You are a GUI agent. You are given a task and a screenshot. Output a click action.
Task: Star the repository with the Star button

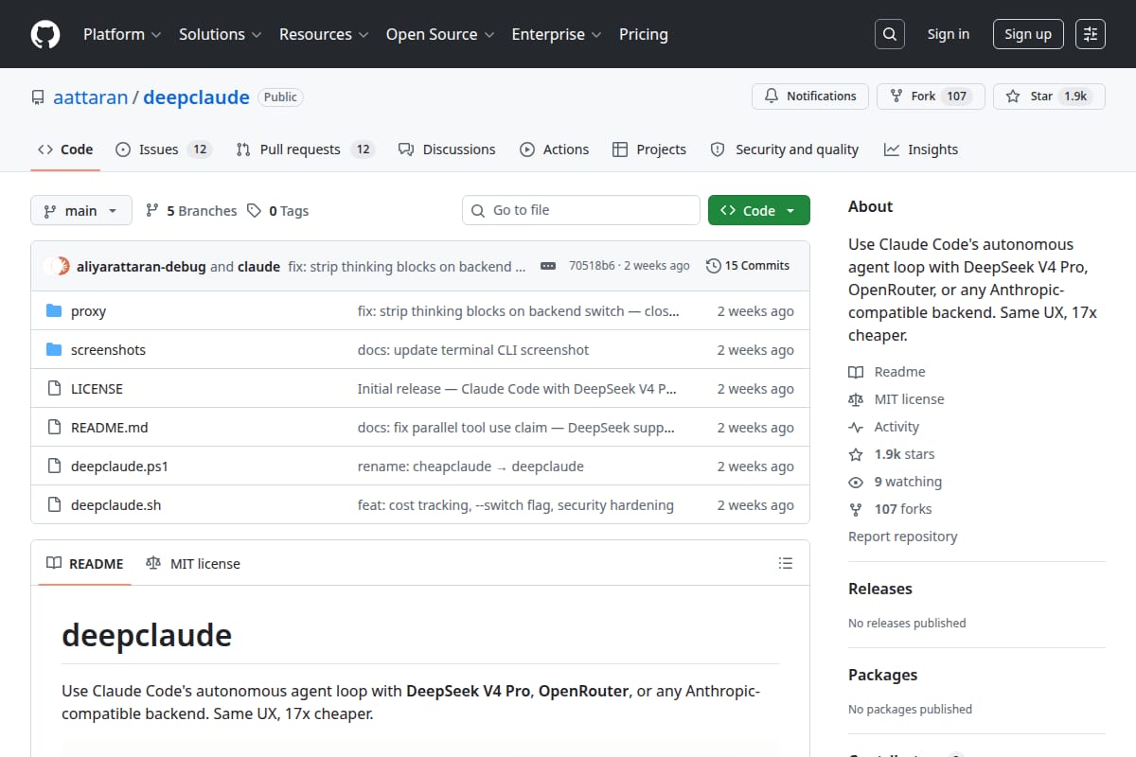click(x=1049, y=97)
